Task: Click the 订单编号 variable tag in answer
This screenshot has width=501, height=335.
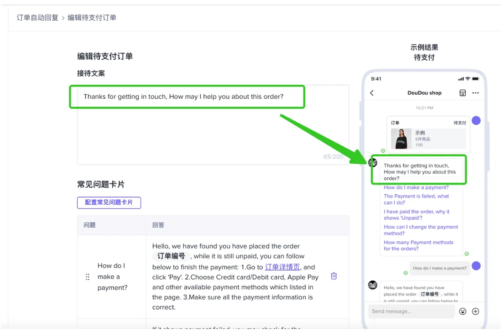Action: point(171,256)
